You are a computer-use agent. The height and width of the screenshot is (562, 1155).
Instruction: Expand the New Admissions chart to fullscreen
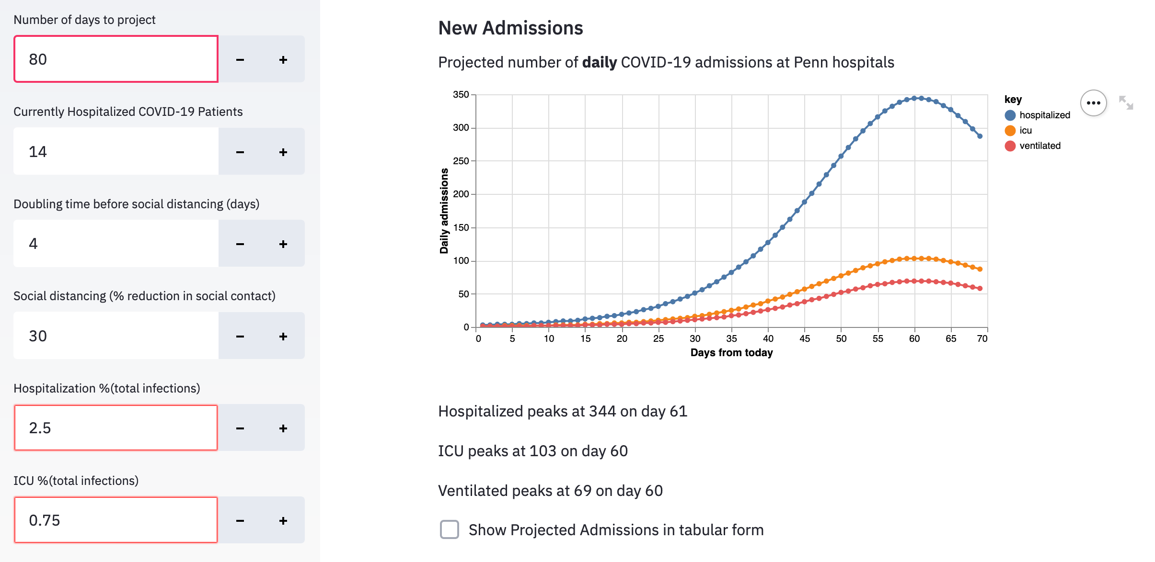click(x=1127, y=102)
